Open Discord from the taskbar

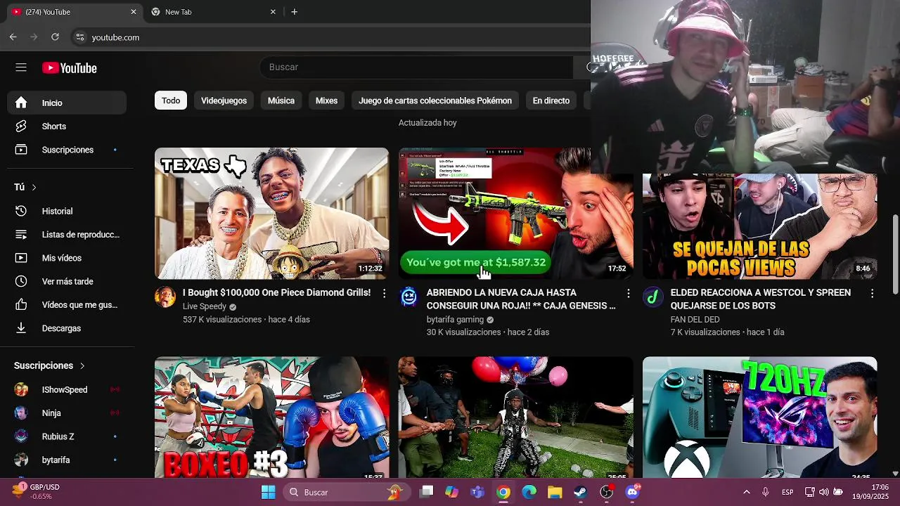pos(632,492)
